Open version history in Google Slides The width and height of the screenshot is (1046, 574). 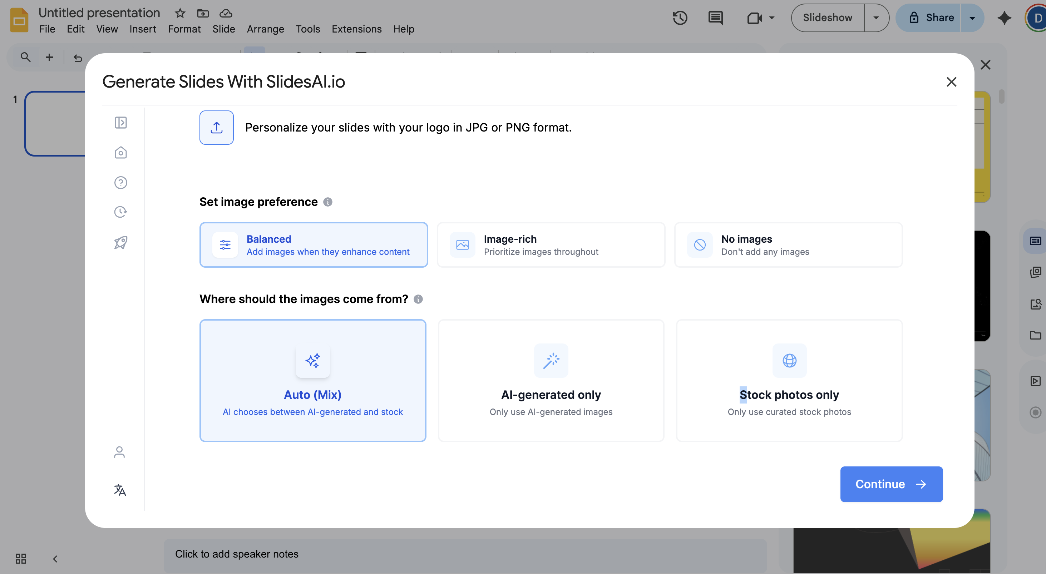click(680, 18)
